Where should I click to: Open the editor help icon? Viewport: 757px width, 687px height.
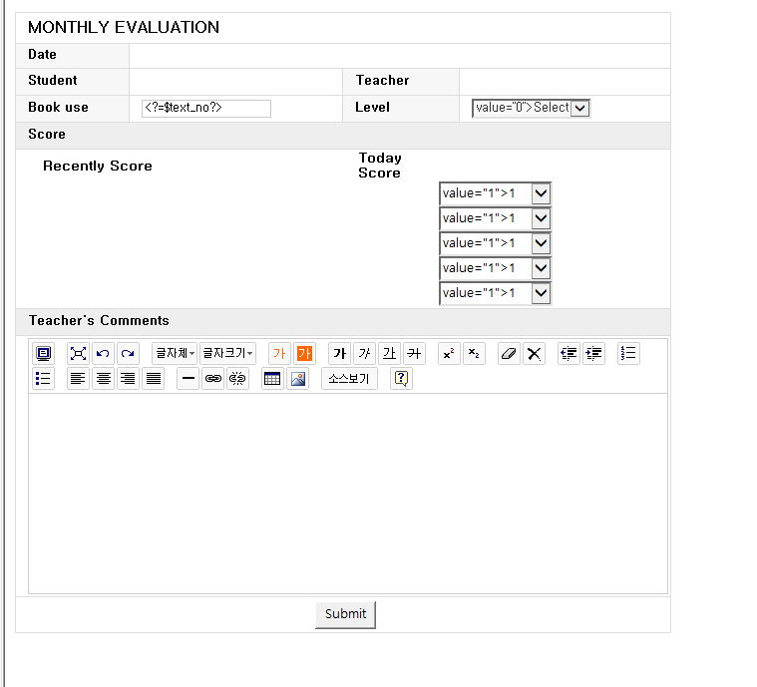click(x=401, y=379)
